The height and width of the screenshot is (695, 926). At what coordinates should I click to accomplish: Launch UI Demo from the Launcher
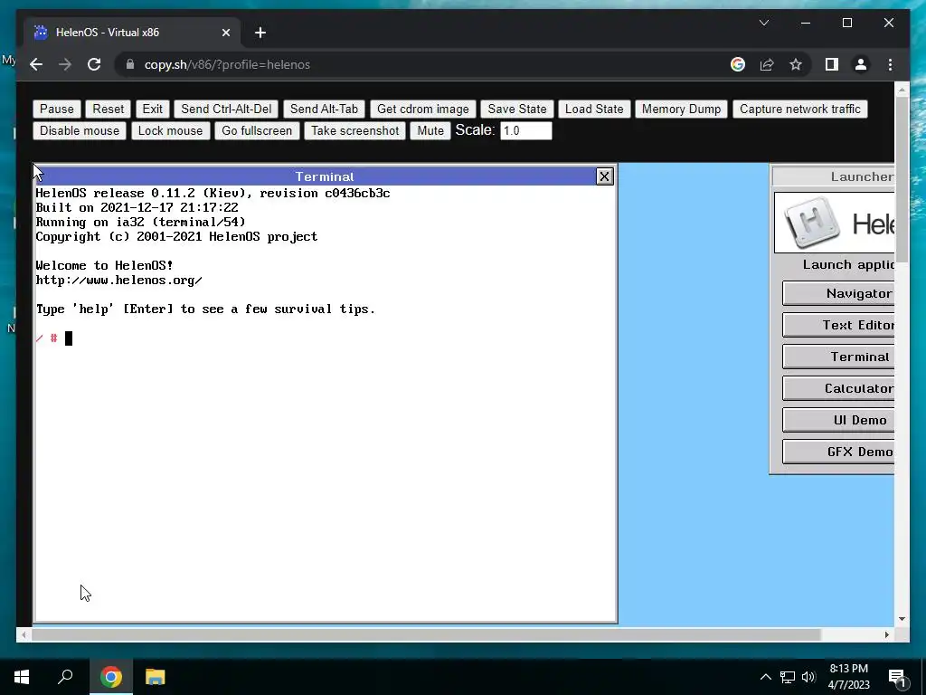pyautogui.click(x=838, y=420)
